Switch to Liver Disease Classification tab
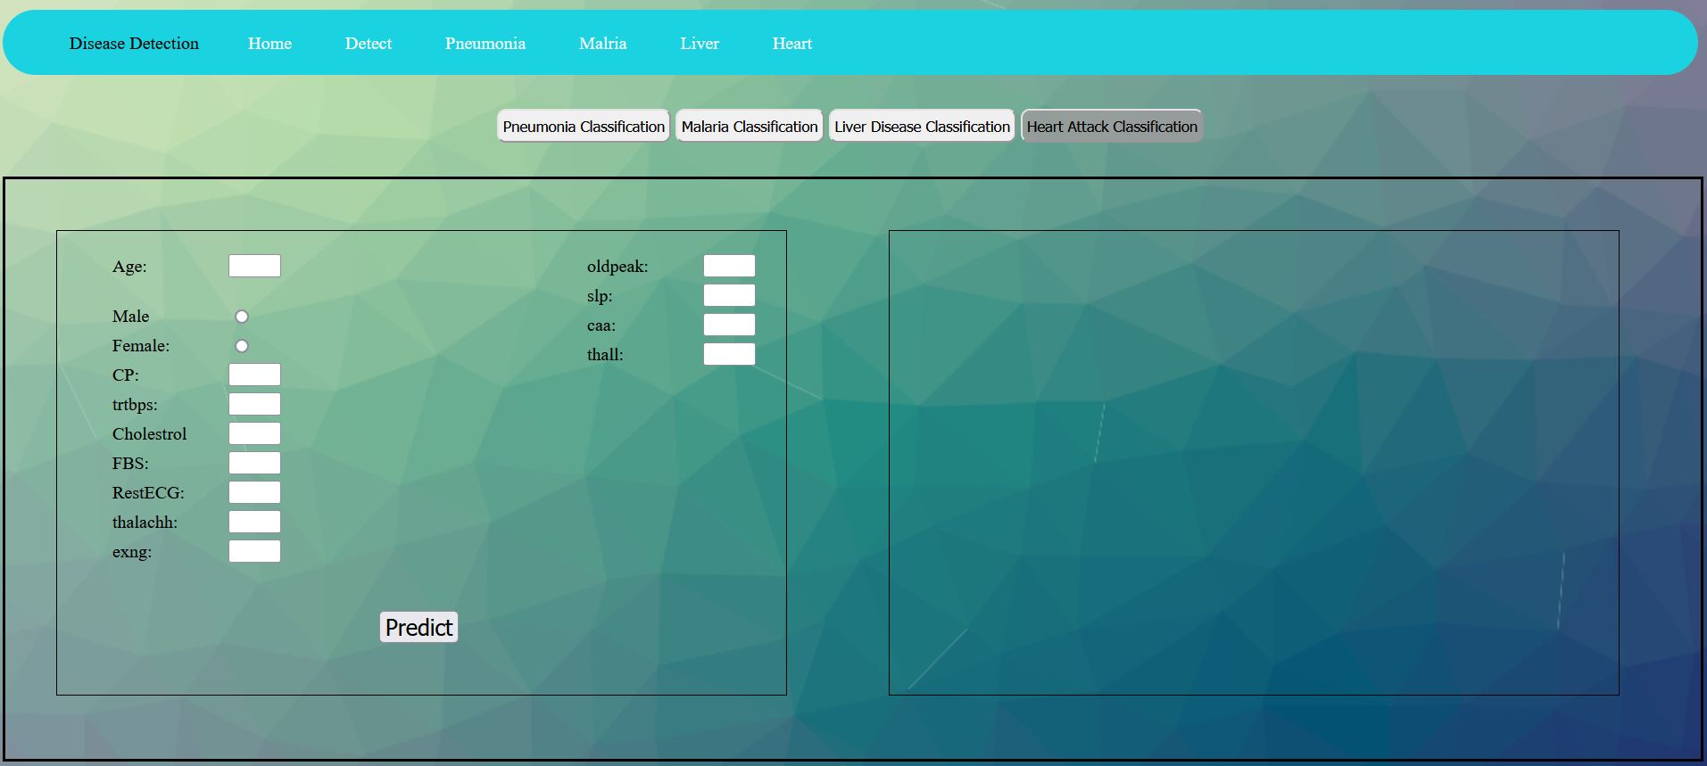Viewport: 1707px width, 766px height. point(922,126)
